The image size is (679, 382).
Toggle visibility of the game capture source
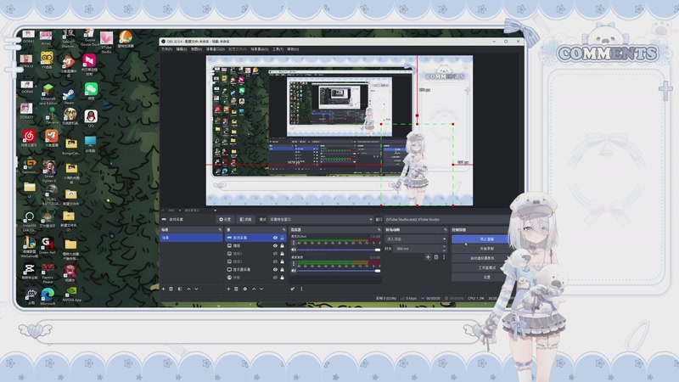[x=275, y=238]
